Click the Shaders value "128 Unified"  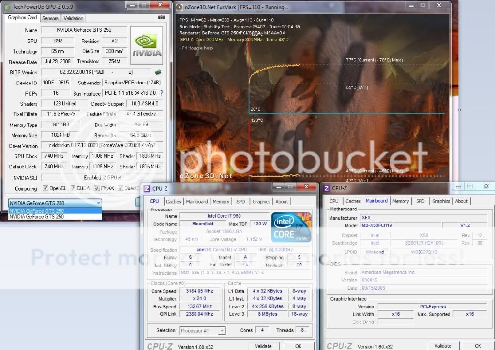[x=64, y=104]
